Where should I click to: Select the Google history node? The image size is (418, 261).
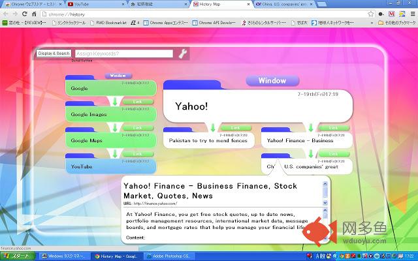(x=110, y=88)
